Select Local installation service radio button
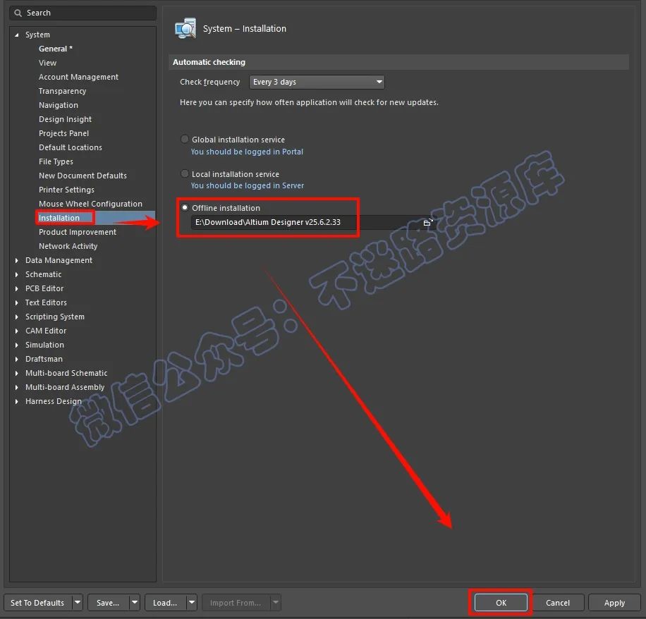The image size is (646, 619). [185, 174]
